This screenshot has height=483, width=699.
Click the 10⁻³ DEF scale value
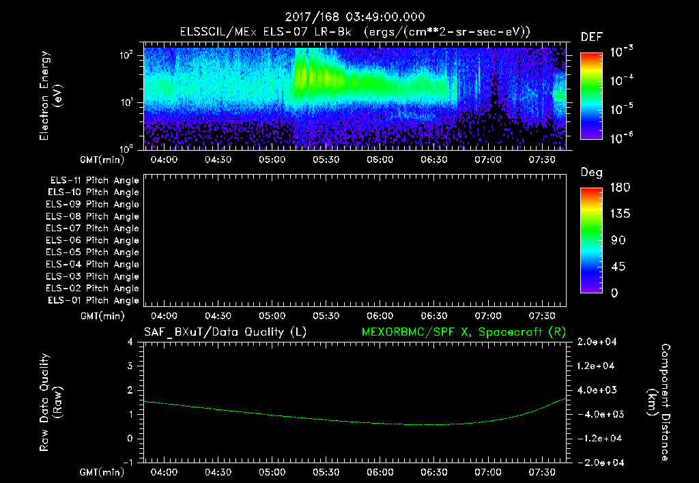621,52
